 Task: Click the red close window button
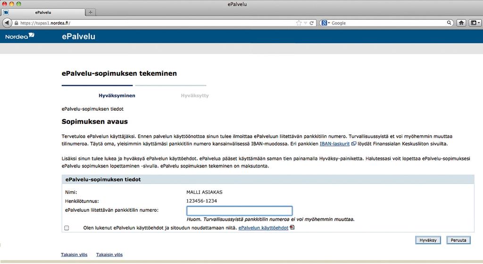tap(4, 4)
